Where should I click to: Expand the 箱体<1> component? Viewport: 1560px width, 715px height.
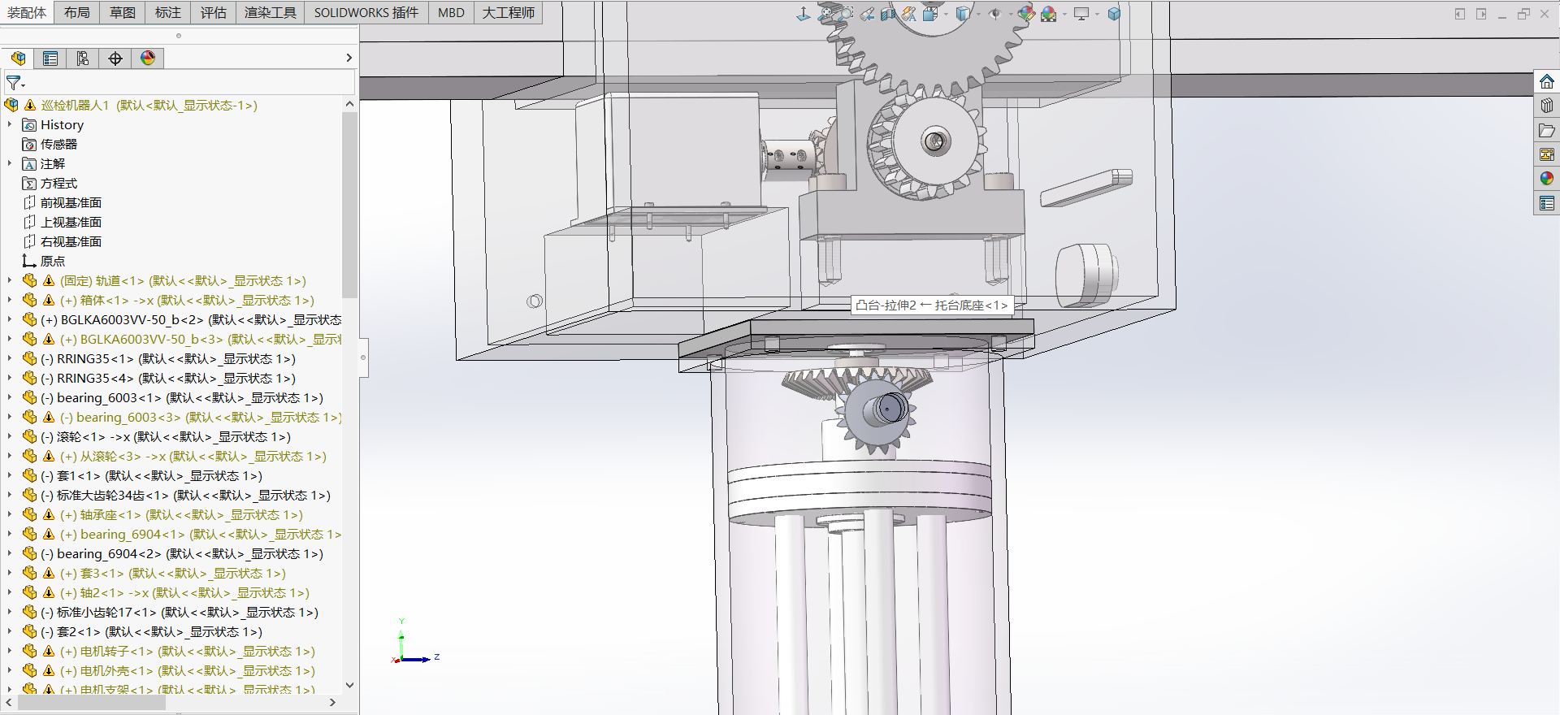(10, 300)
